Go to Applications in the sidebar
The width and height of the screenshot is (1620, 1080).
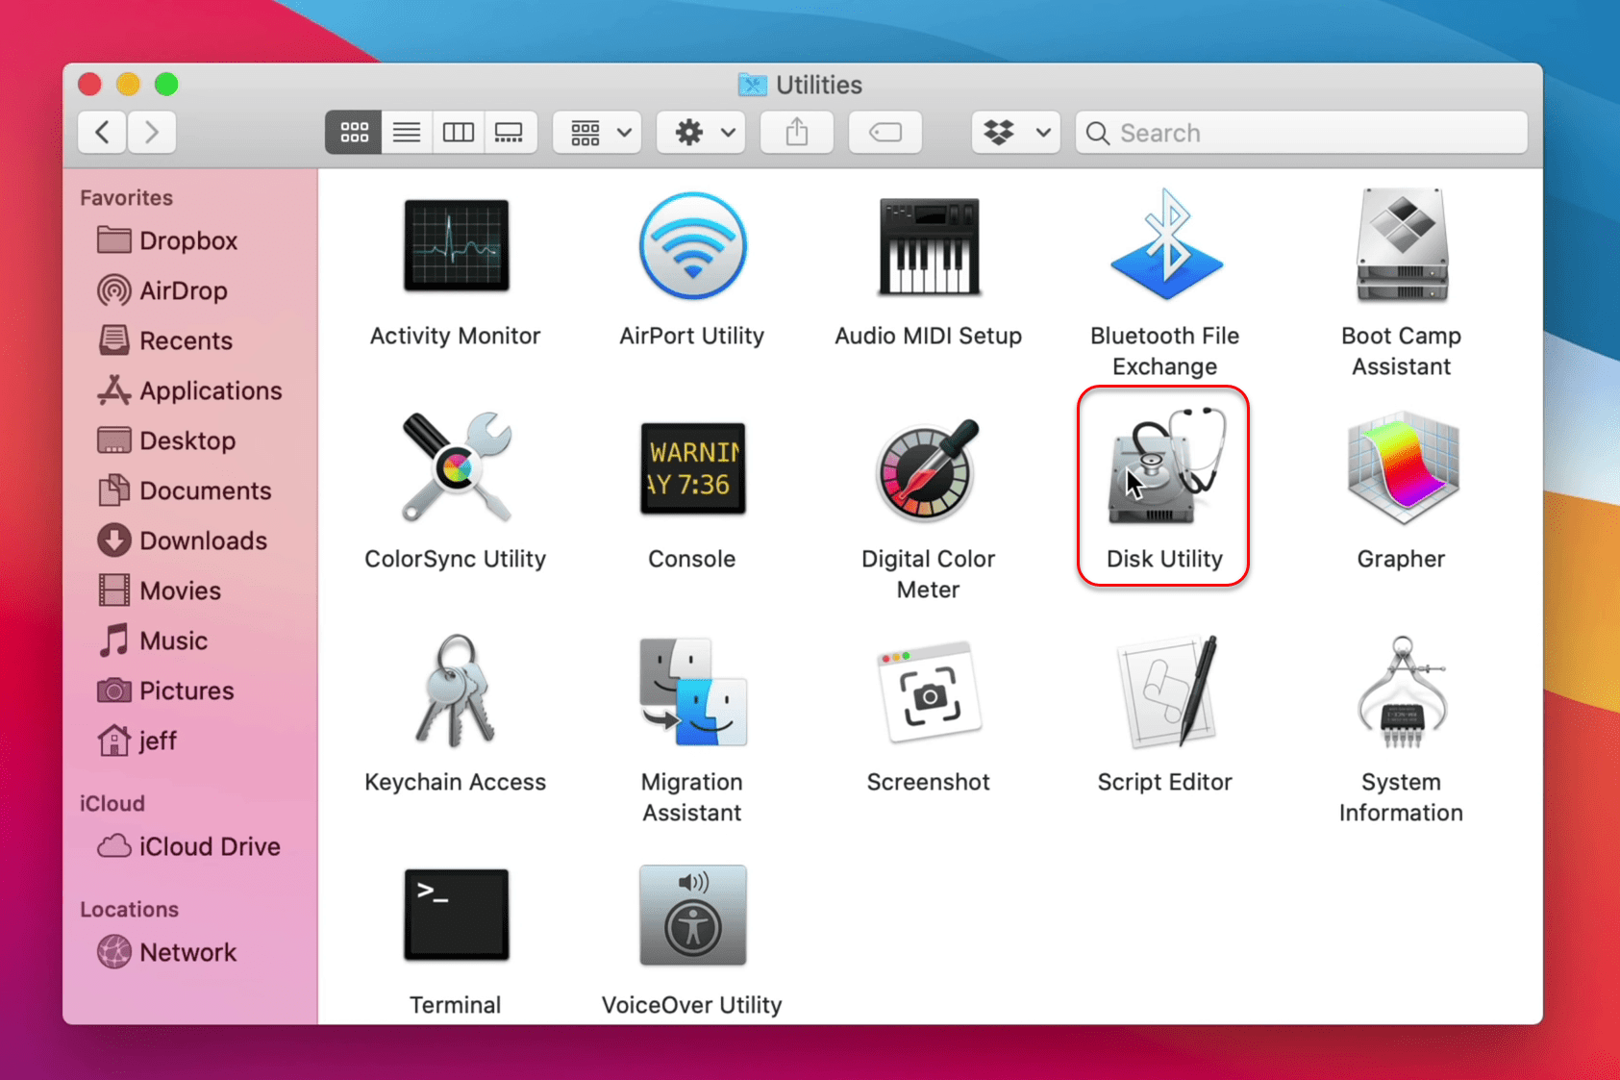189,390
